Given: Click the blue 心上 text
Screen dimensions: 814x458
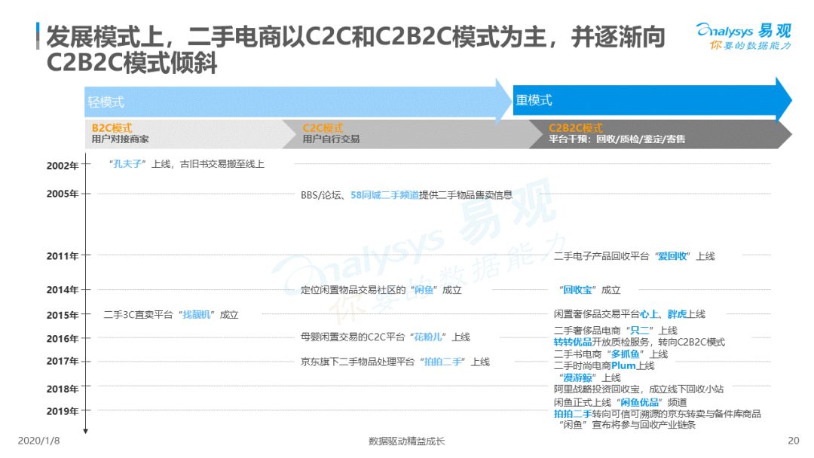Looking at the screenshot, I should click(649, 314).
